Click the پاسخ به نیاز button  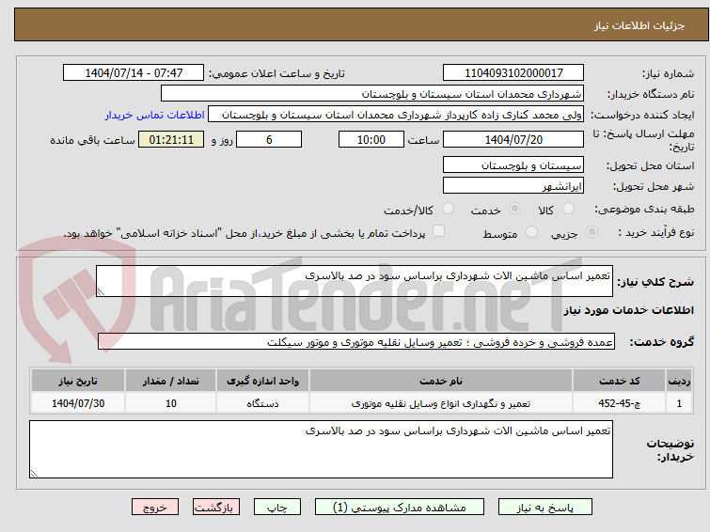tap(545, 508)
